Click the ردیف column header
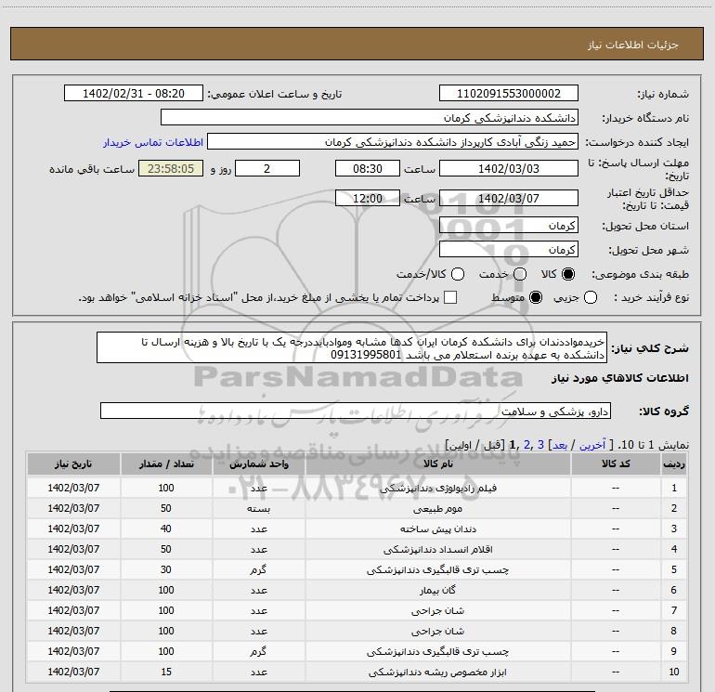 tap(674, 464)
